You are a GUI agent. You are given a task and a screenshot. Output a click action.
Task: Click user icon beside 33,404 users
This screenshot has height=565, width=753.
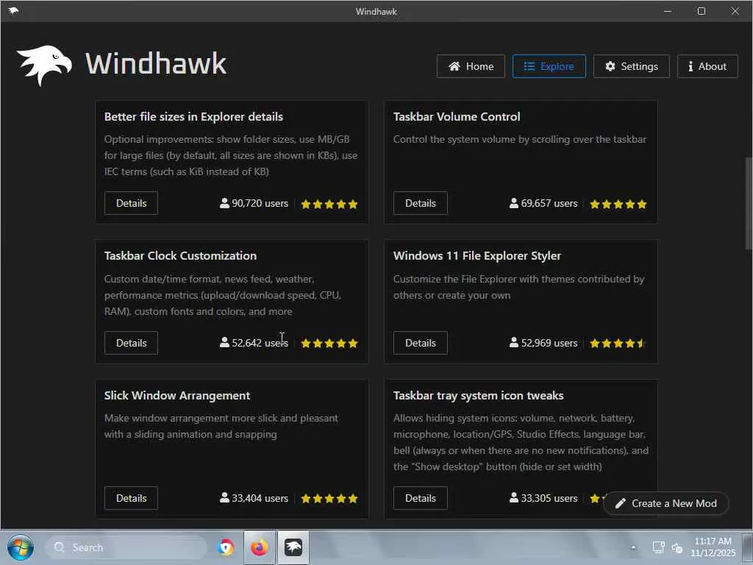pyautogui.click(x=224, y=498)
